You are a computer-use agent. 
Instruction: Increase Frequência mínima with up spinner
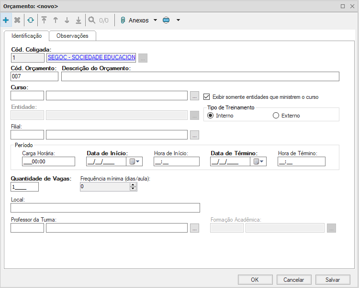[x=133, y=185]
